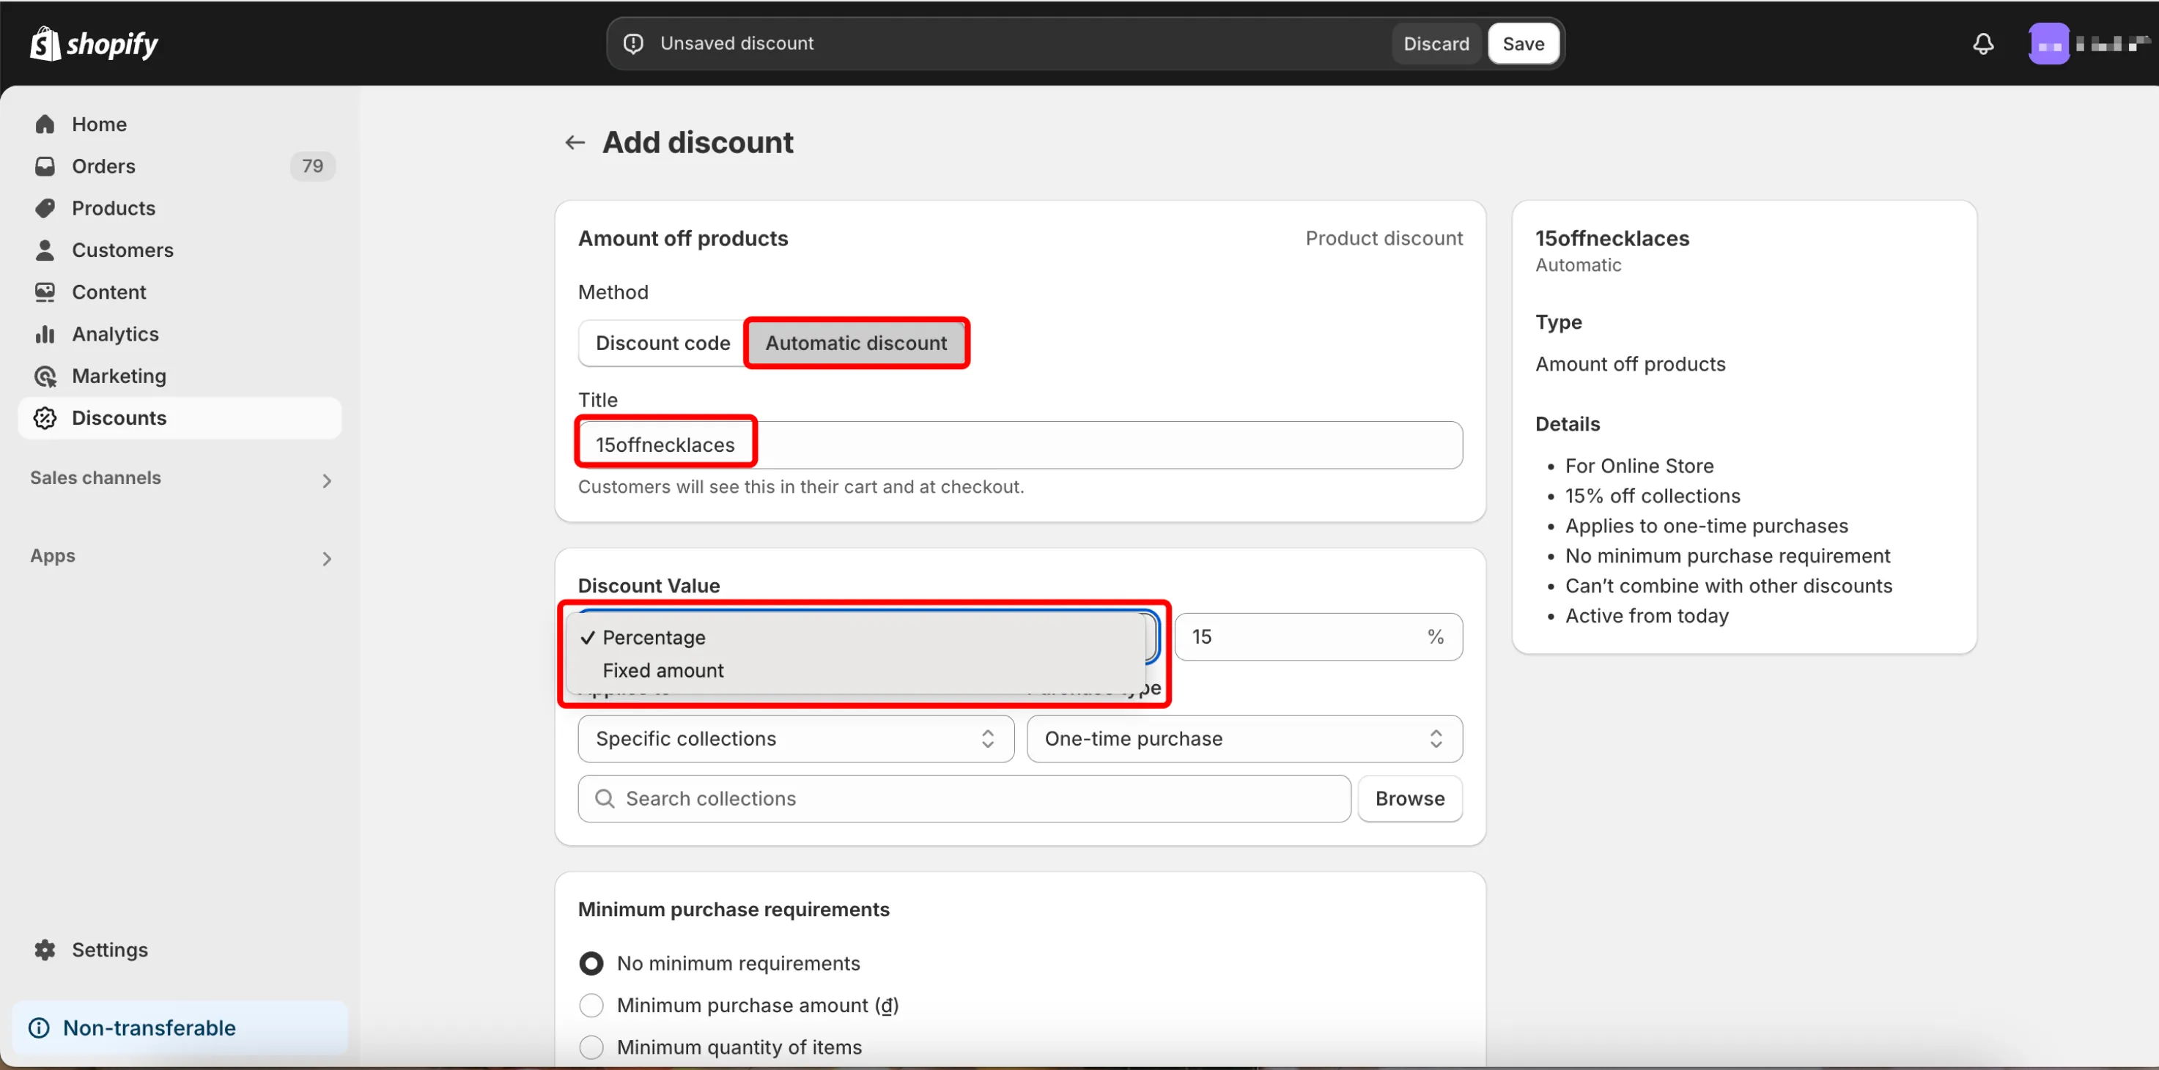Open Marketing in sidebar
Screen dimensions: 2159x1070
pos(180,375)
